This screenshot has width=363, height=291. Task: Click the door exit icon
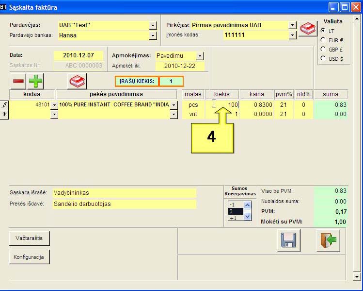[x=328, y=240]
